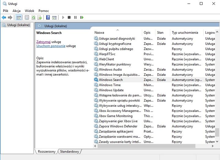
Task: Click the Uruchom ponownie link
Action: point(51,46)
